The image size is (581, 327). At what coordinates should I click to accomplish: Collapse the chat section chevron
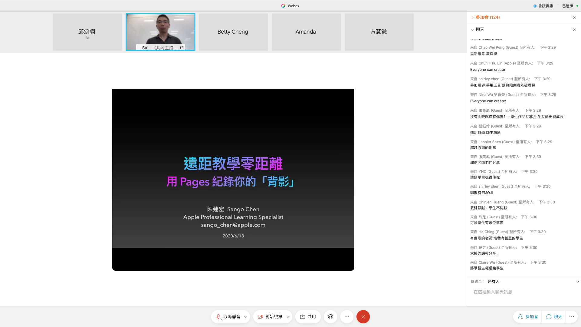(x=472, y=30)
